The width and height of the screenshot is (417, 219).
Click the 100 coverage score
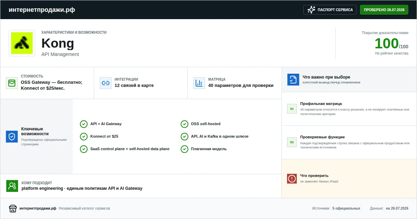[x=386, y=43]
